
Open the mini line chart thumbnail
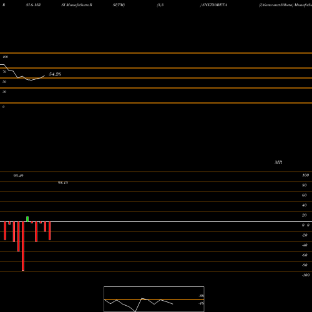pyautogui.click(x=154, y=299)
